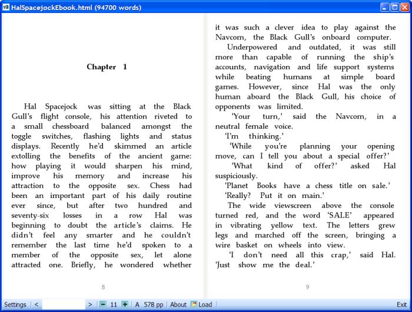Click 'Planet Books' text on right page
Viewport: 412px width, 312px height.
[x=251, y=186]
